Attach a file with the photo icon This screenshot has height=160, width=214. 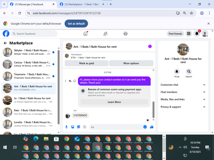click(72, 127)
